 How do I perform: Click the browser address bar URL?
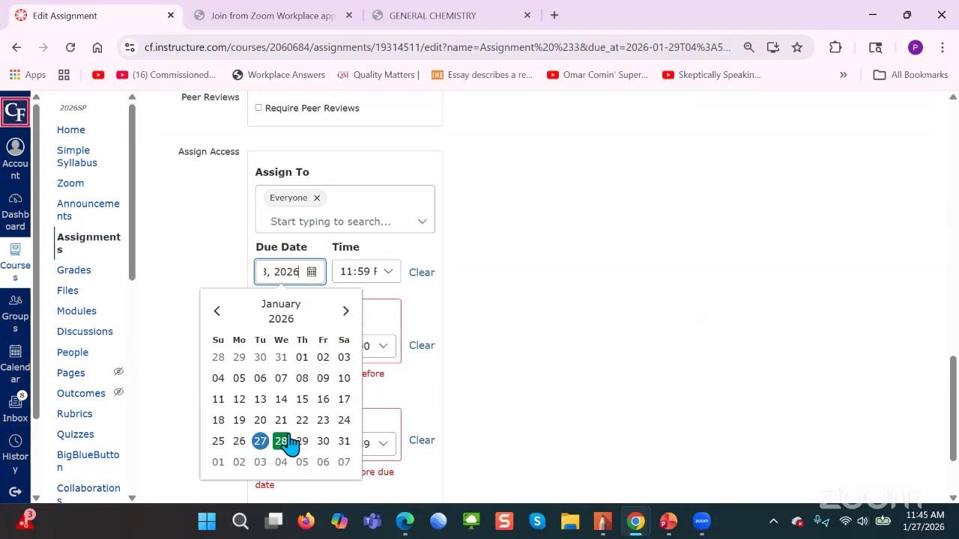click(437, 47)
